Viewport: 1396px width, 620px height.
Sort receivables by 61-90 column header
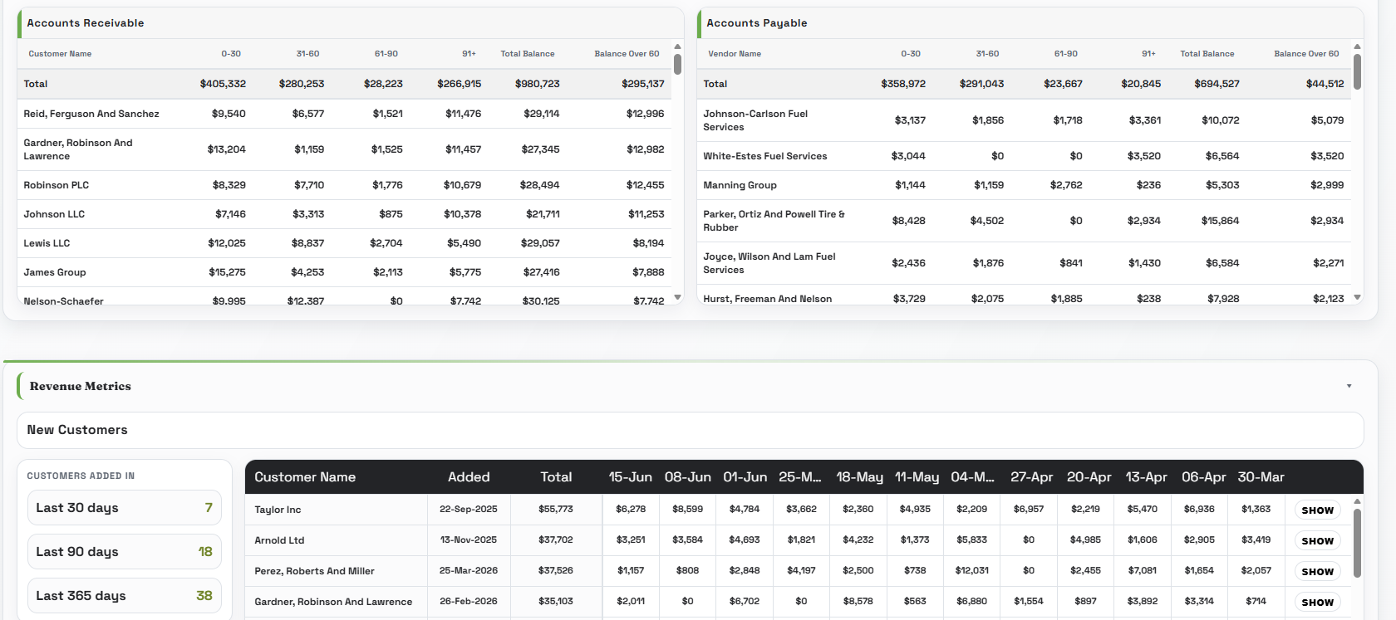pos(386,54)
